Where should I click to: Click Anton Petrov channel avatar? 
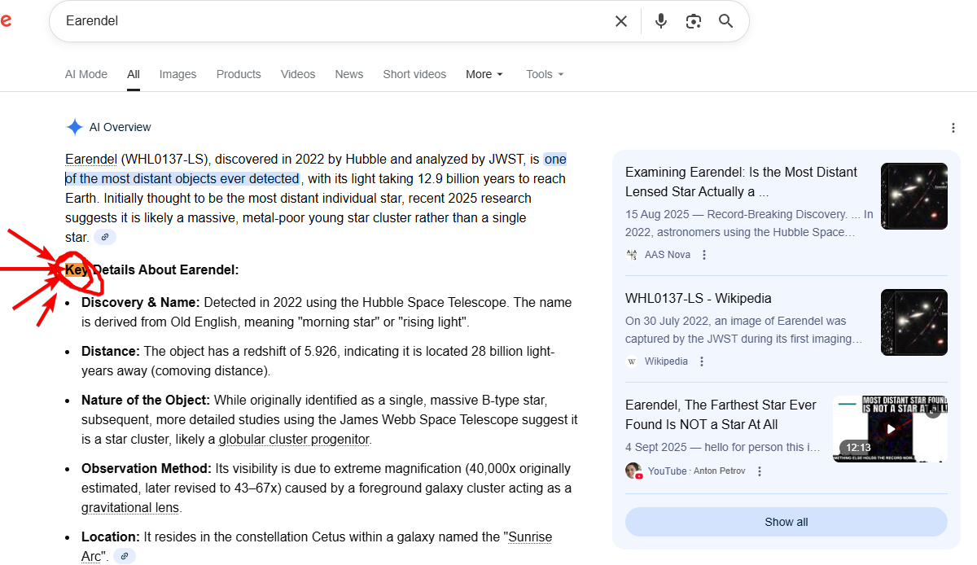click(x=633, y=471)
